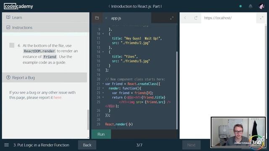The height and width of the screenshot is (151, 269).
Task: Close the app.js tab
Action: (x=106, y=18)
